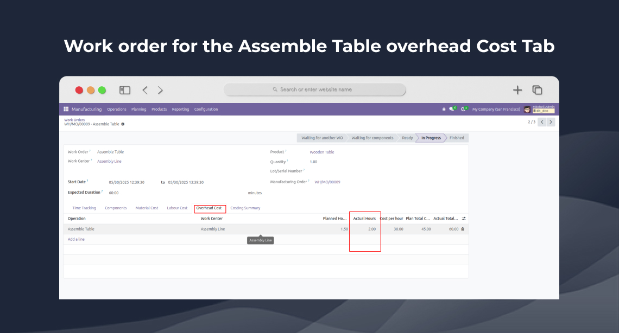Screen dimensions: 619x333
Task: Open the activities clock icon
Action: pos(464,109)
